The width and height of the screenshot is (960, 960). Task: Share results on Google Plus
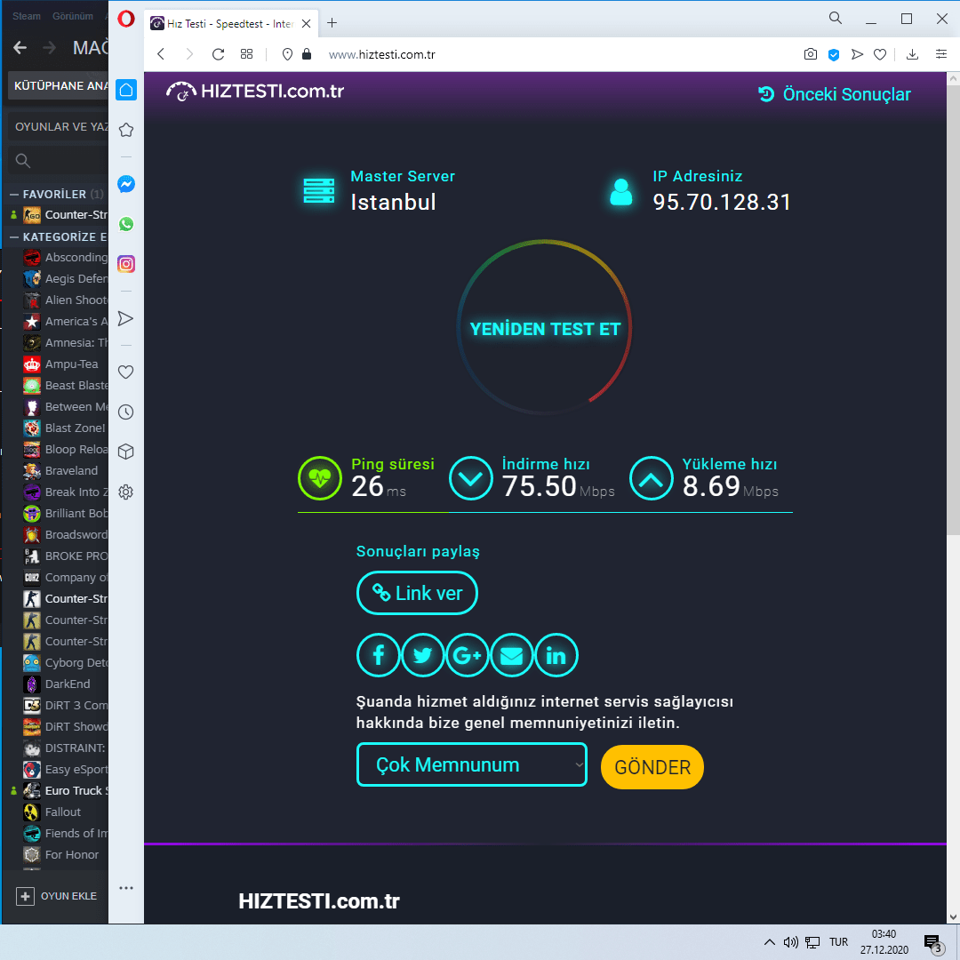pyautogui.click(x=468, y=655)
